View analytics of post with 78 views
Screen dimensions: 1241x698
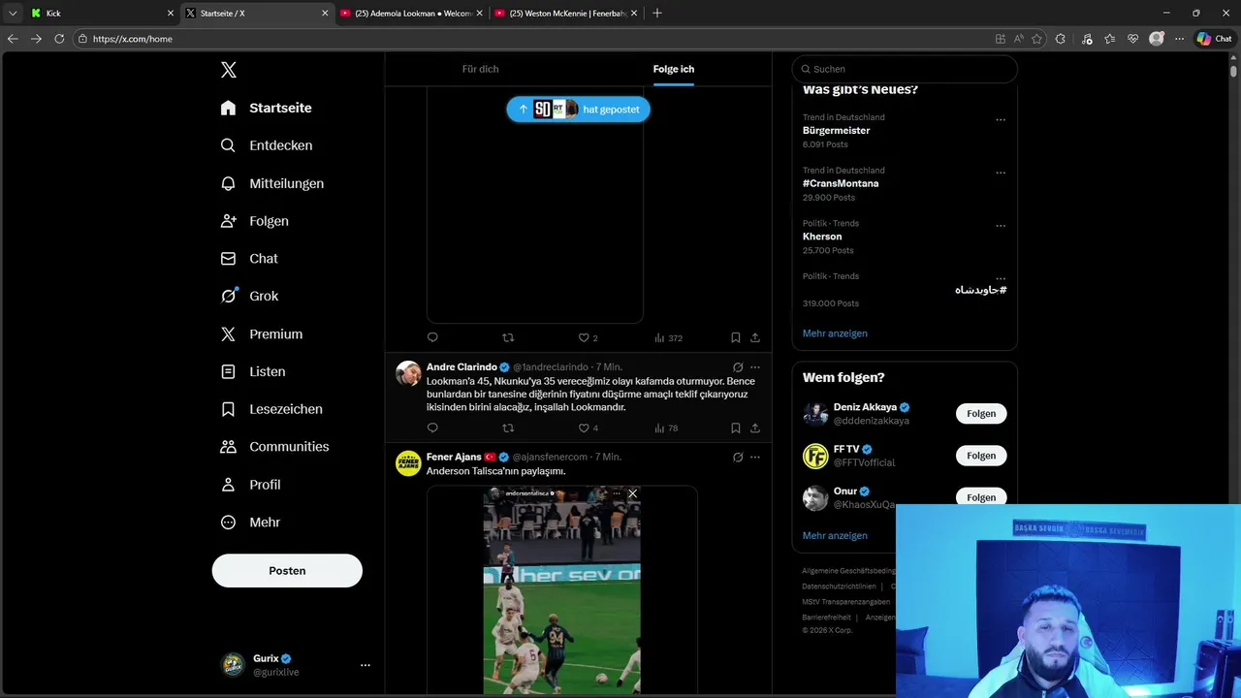point(666,428)
